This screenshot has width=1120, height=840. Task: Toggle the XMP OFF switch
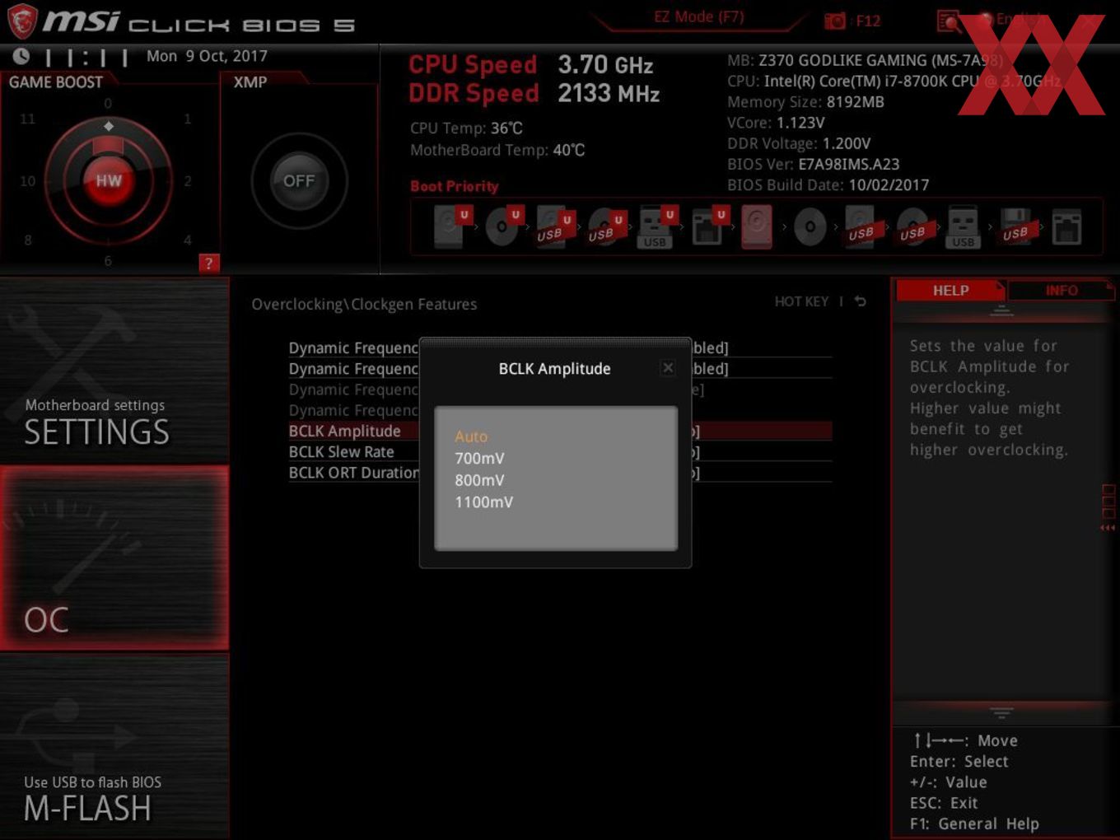pos(299,180)
